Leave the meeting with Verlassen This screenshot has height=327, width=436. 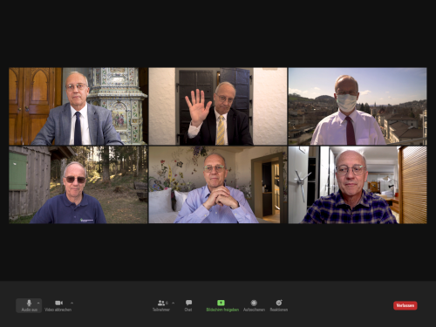[x=405, y=305]
